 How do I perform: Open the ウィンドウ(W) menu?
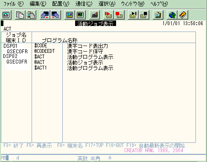[133, 4]
